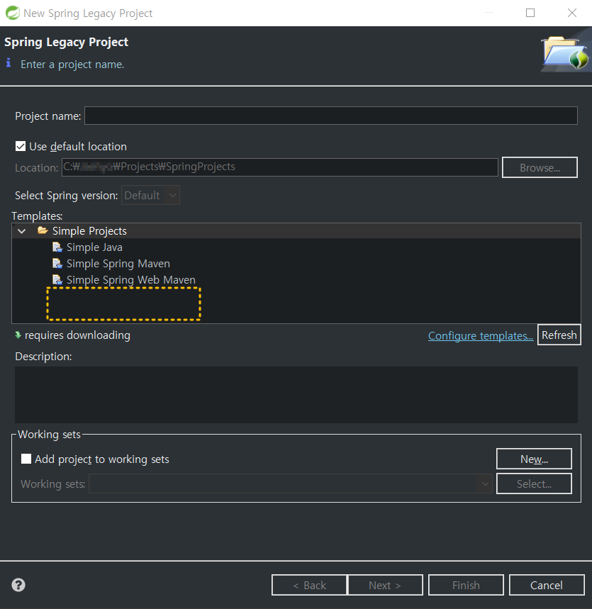Click the Finish button
Viewport: 592px width, 609px height.
[466, 585]
